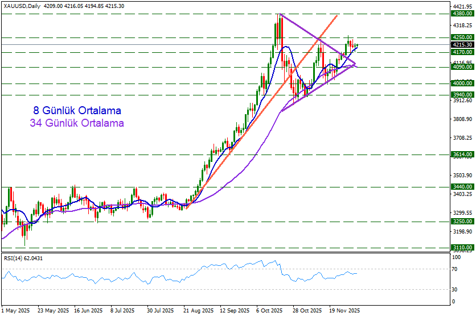The image size is (476, 317).
Task: Select the 4380.00 resistance price label
Action: pos(459,13)
